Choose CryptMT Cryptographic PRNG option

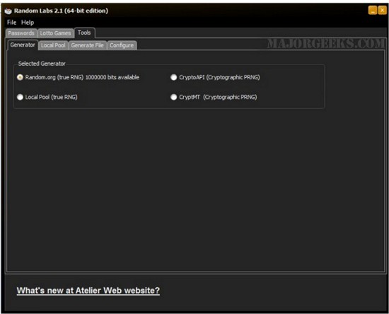[174, 97]
